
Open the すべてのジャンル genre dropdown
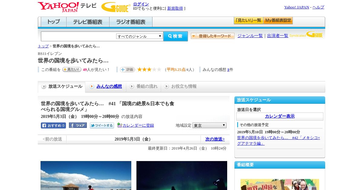coord(139,36)
